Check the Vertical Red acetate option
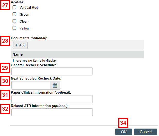 [x=14, y=7]
